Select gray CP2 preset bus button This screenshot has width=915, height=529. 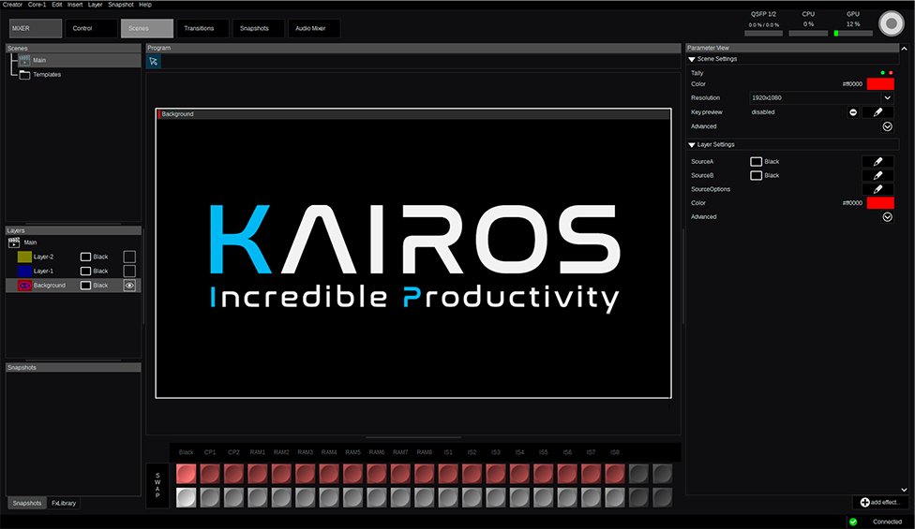click(x=234, y=497)
